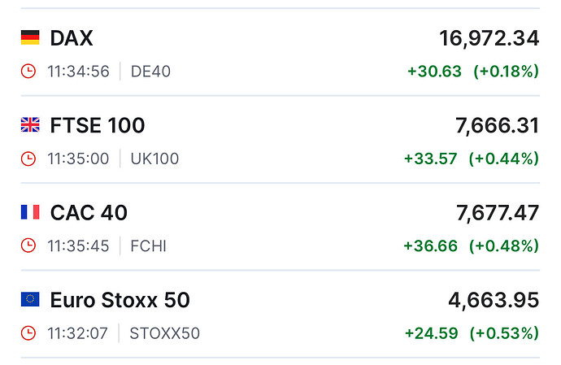Click the red clock icon in Euro Stoxx row
Viewport: 561px width, 365px height.
[x=28, y=333]
